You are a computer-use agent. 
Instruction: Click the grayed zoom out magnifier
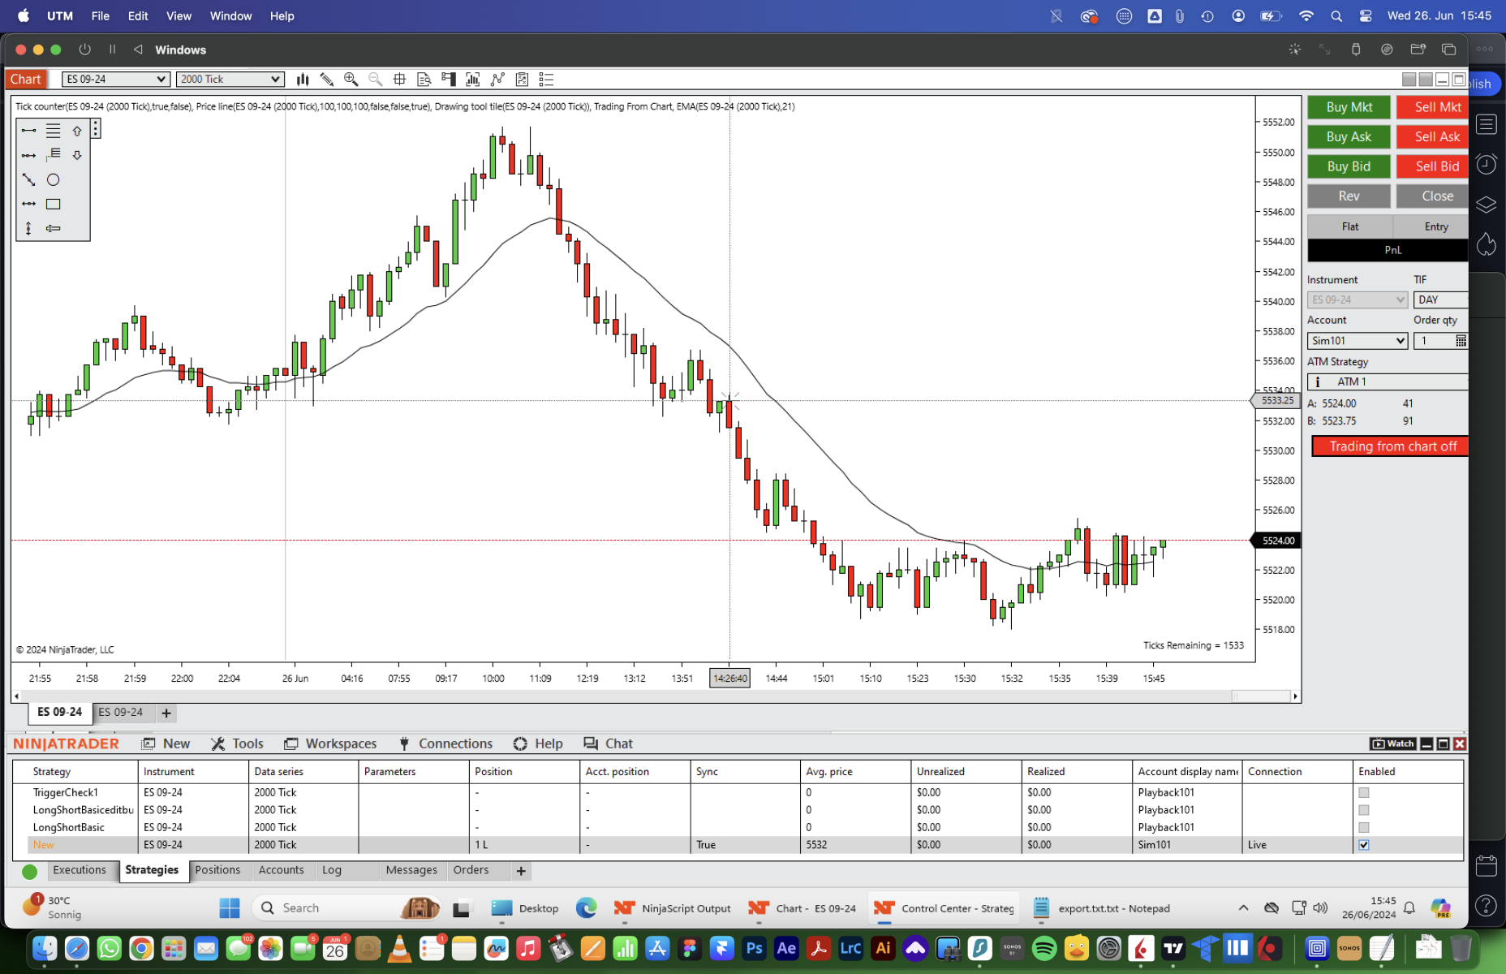[x=375, y=79]
